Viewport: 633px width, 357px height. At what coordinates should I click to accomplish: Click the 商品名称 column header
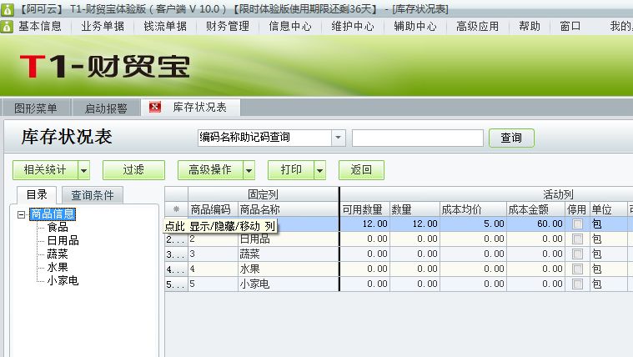click(289, 209)
